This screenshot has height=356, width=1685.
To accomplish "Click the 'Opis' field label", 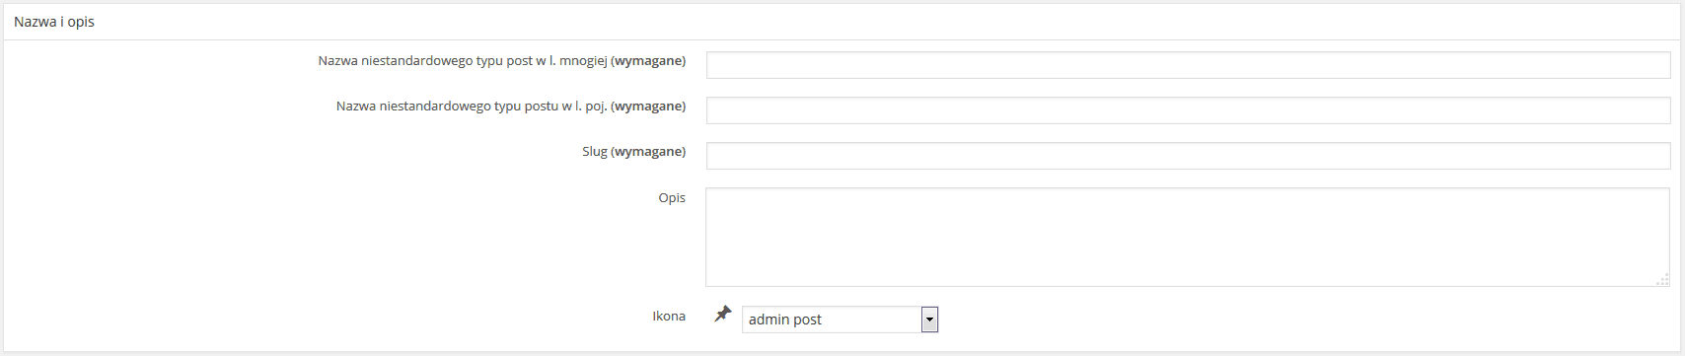I will point(672,198).
